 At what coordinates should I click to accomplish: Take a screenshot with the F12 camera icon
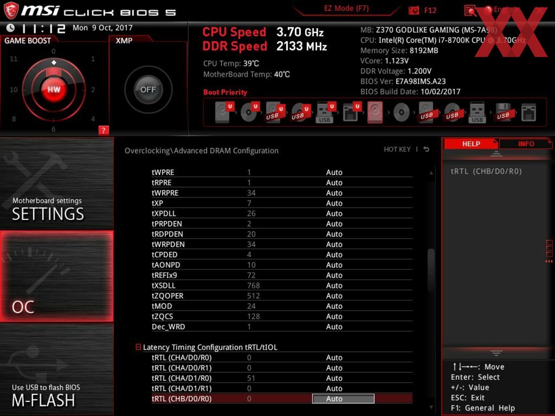tap(414, 10)
